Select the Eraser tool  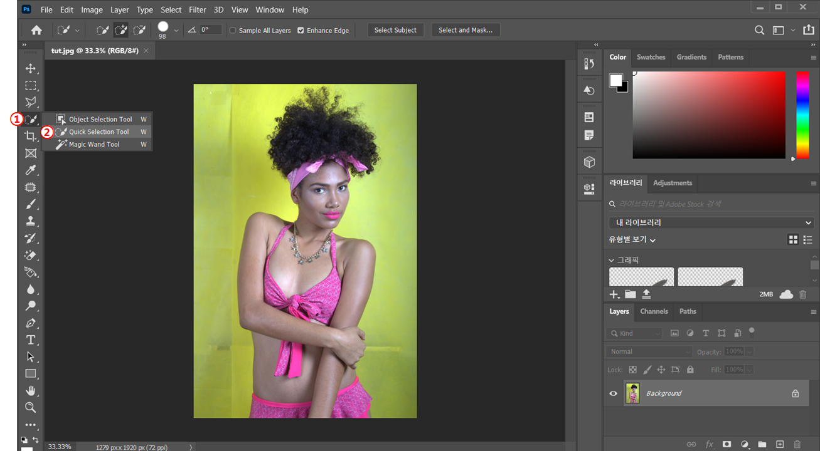coord(30,255)
